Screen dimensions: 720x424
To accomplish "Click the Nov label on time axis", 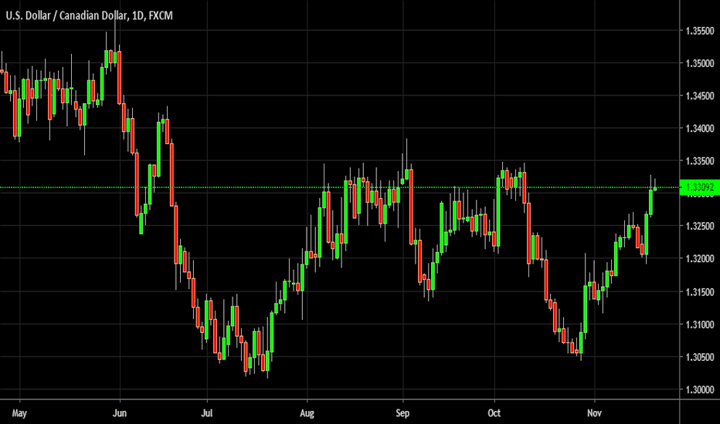I will tap(594, 413).
